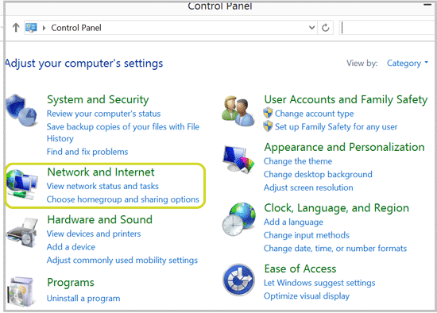Image resolution: width=437 pixels, height=313 pixels.
Task: Click shield icon beside Set up Family Safety
Action: tap(268, 126)
